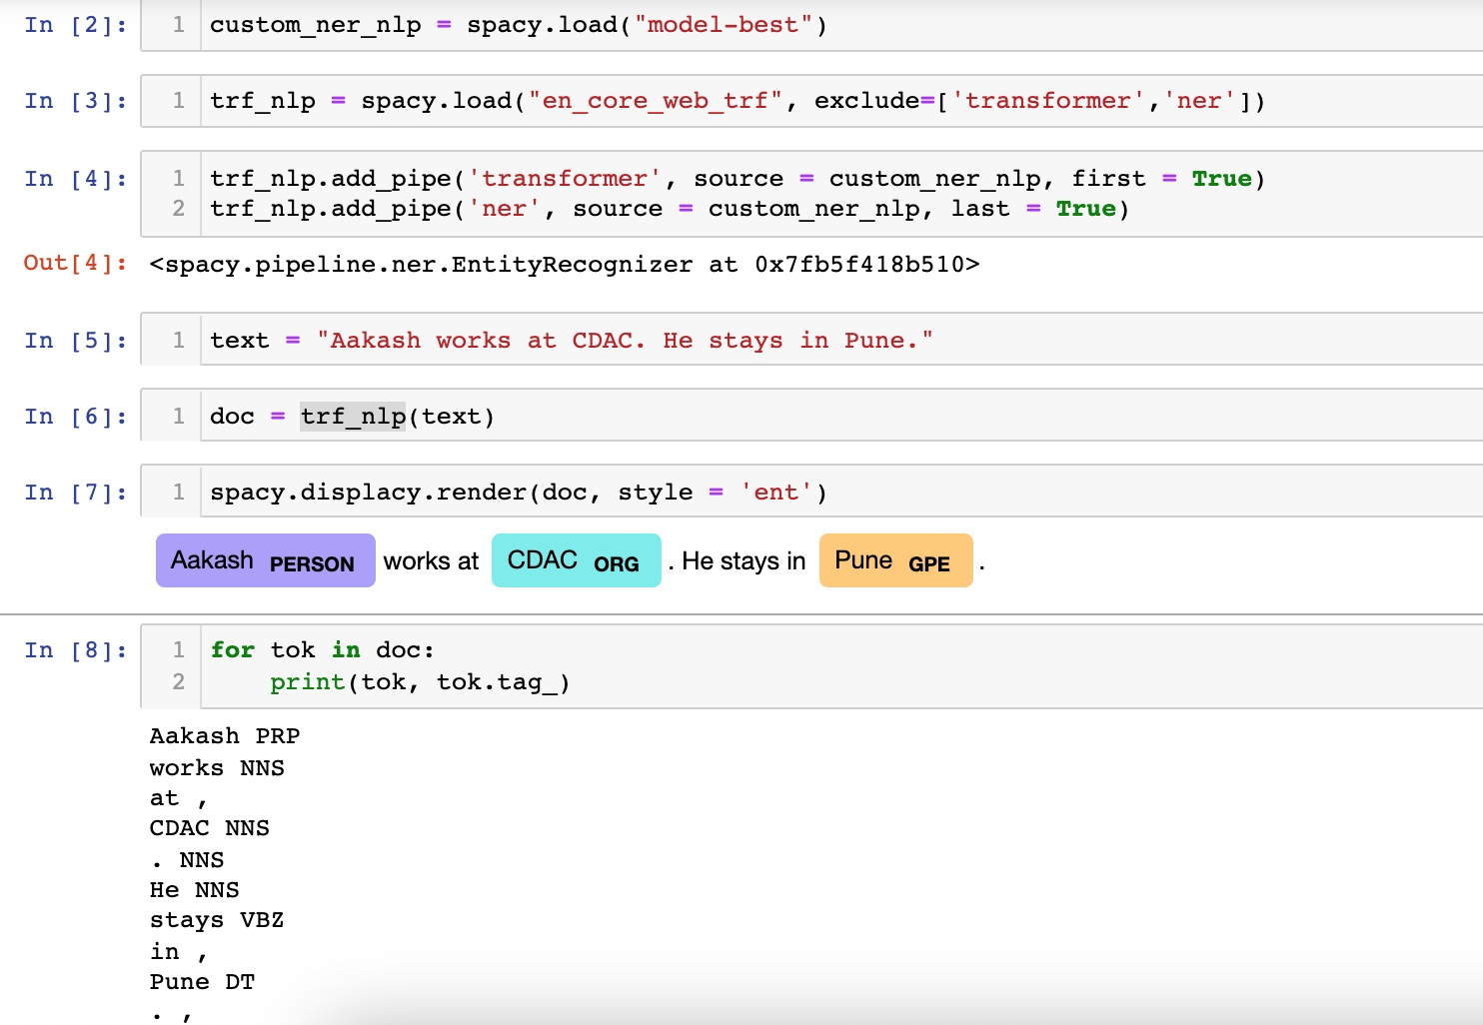The height and width of the screenshot is (1025, 1483).
Task: Click the 'for tok in doc:' line
Action: click(x=322, y=650)
